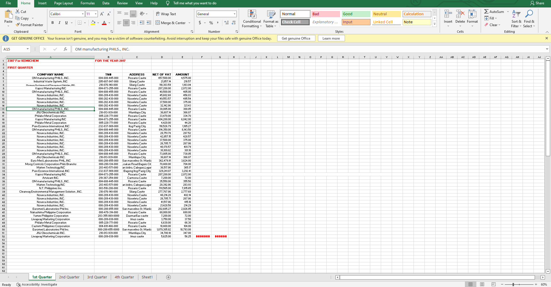551x287 pixels.
Task: Apply the yellow Fill Color swatch
Action: point(93,23)
